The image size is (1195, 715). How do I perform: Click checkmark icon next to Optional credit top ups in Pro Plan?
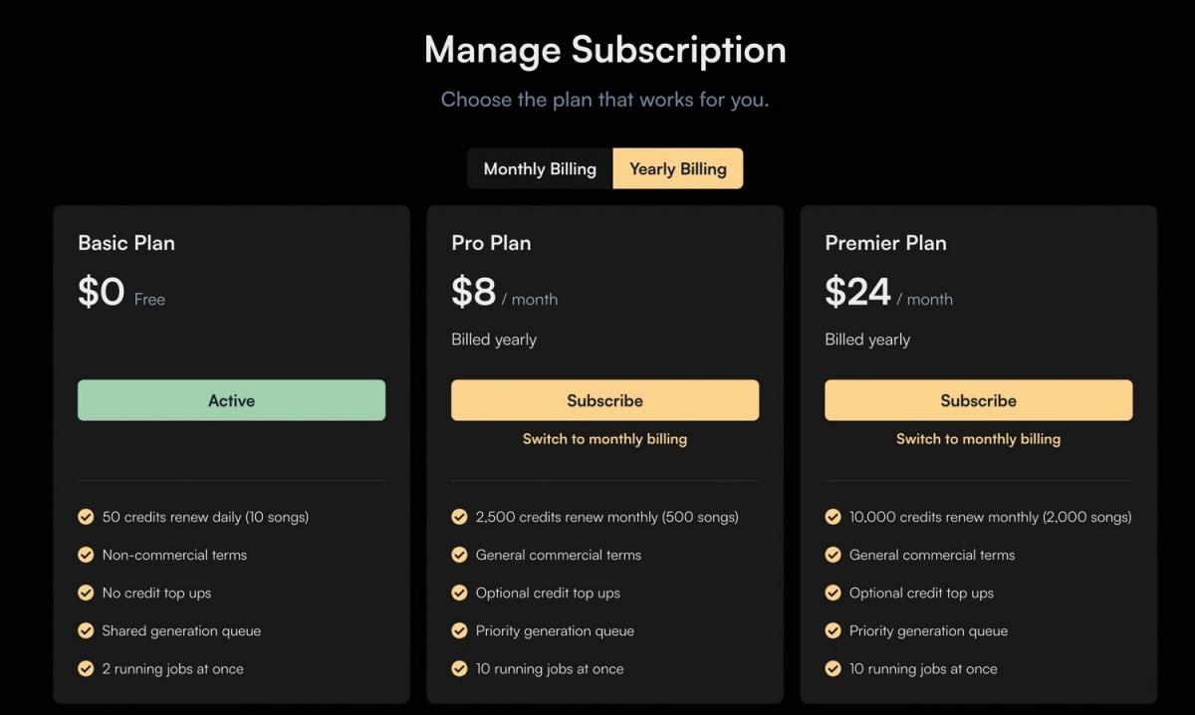pyautogui.click(x=459, y=593)
